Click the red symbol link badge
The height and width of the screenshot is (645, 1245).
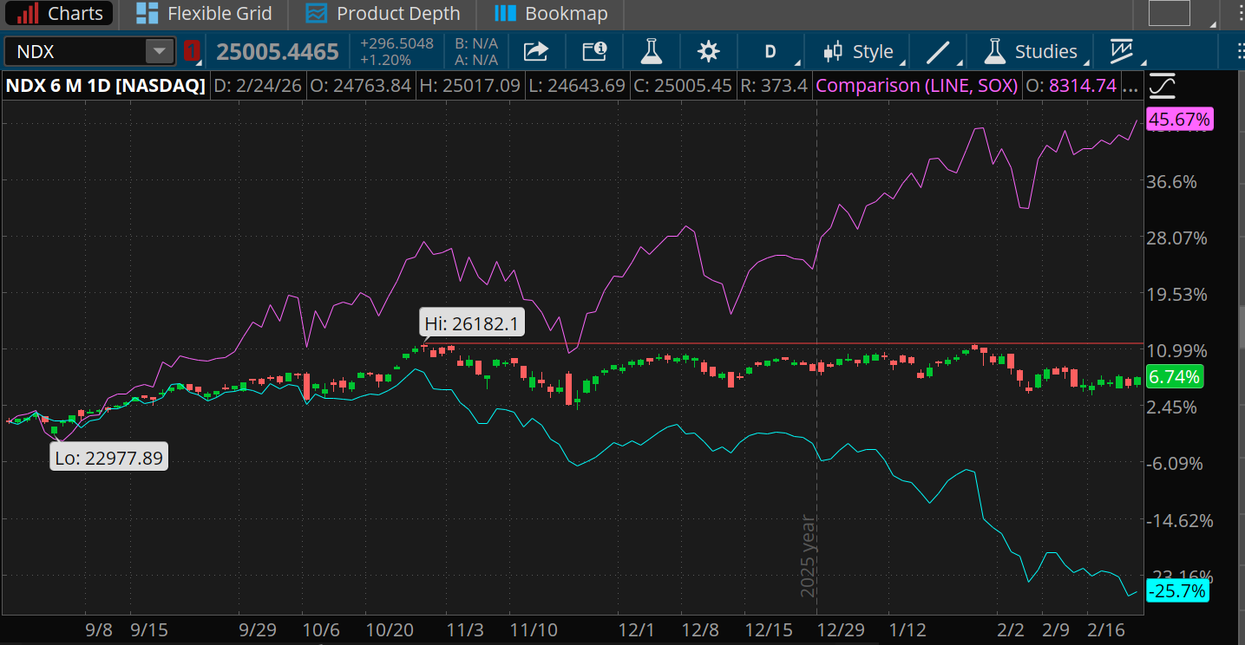click(192, 51)
